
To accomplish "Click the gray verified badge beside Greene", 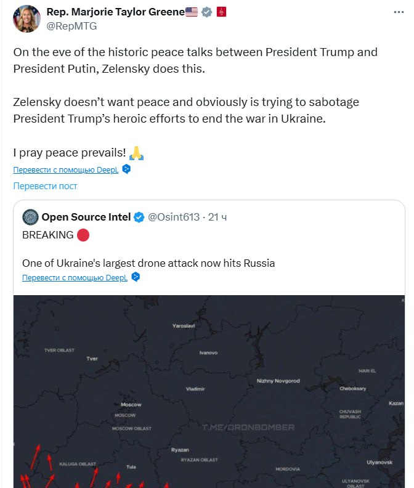I will coord(208,12).
